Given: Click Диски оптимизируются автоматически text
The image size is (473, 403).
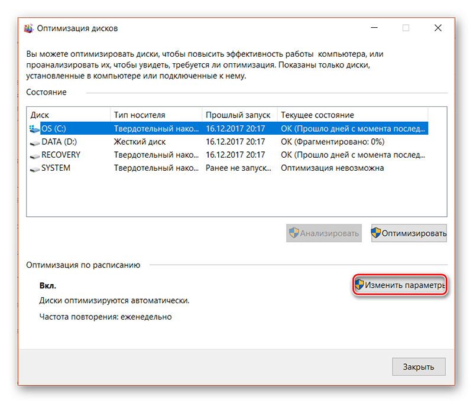Looking at the screenshot, I should click(x=114, y=301).
